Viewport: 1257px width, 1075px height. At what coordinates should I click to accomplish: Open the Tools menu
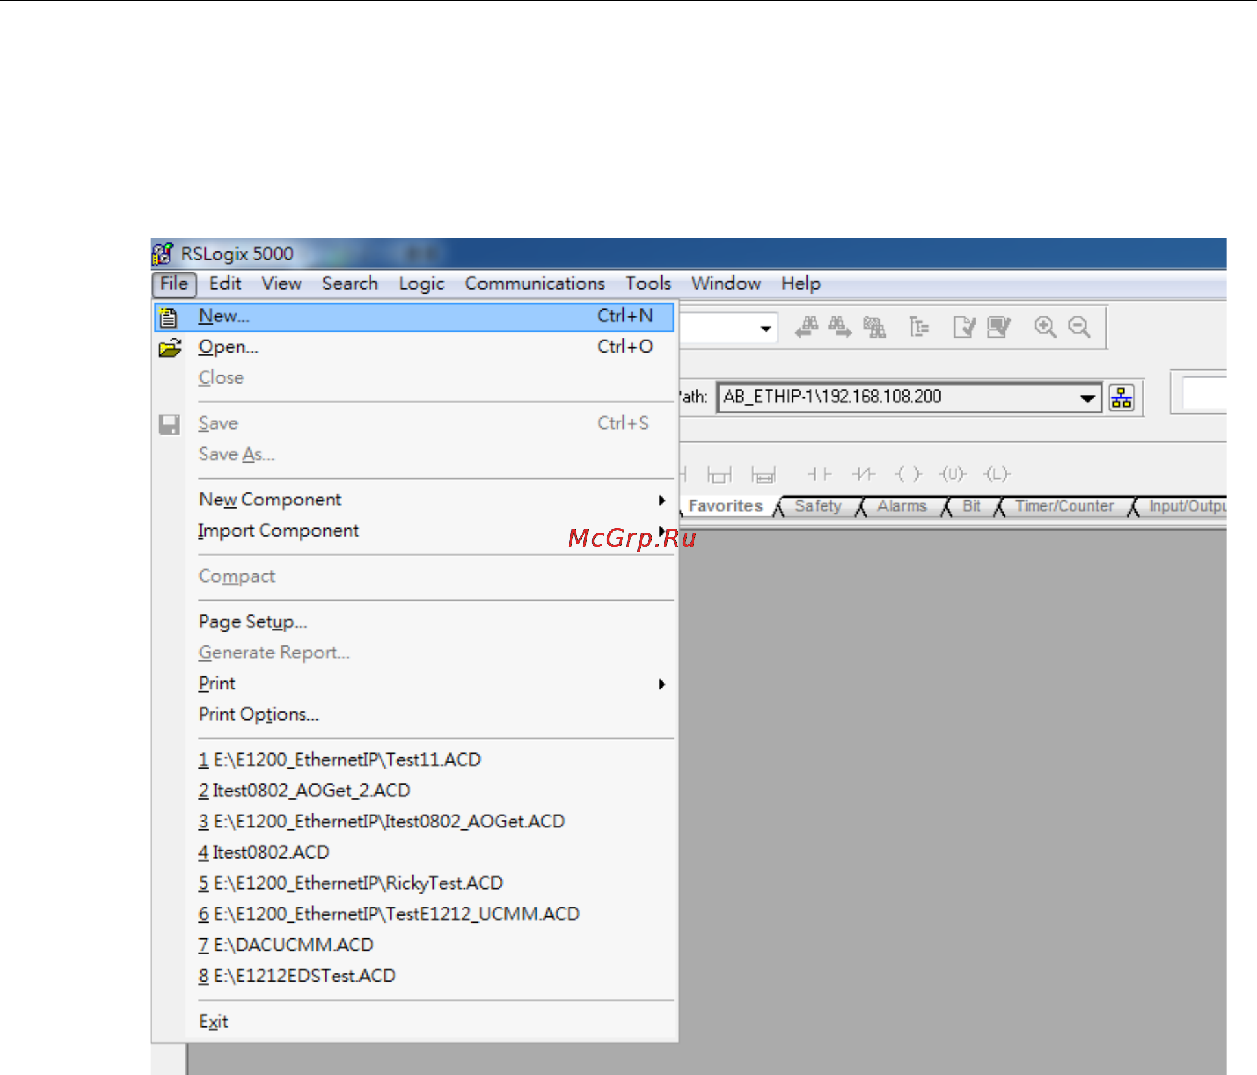(648, 284)
